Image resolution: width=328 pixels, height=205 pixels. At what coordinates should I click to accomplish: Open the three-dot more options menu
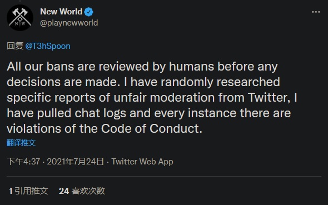(x=316, y=12)
